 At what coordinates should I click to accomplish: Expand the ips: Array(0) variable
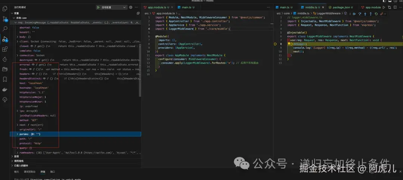point(18,111)
